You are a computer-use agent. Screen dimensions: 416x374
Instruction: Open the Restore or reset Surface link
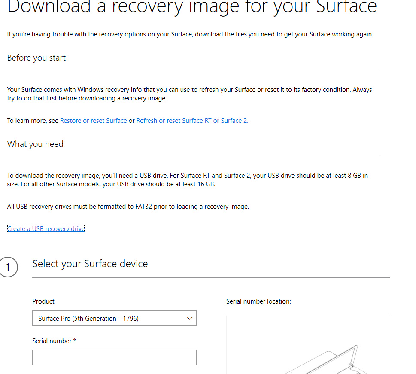[x=94, y=121]
